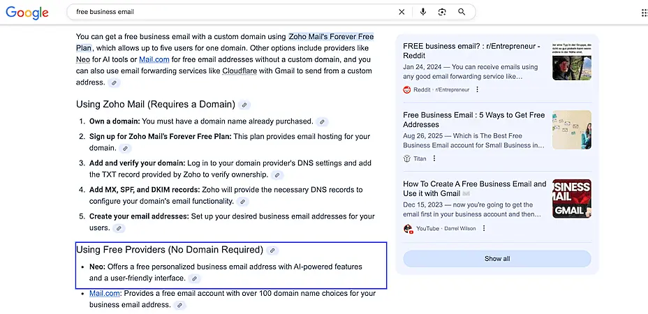Click link icon after 'domain's email functionality.'

click(242, 202)
